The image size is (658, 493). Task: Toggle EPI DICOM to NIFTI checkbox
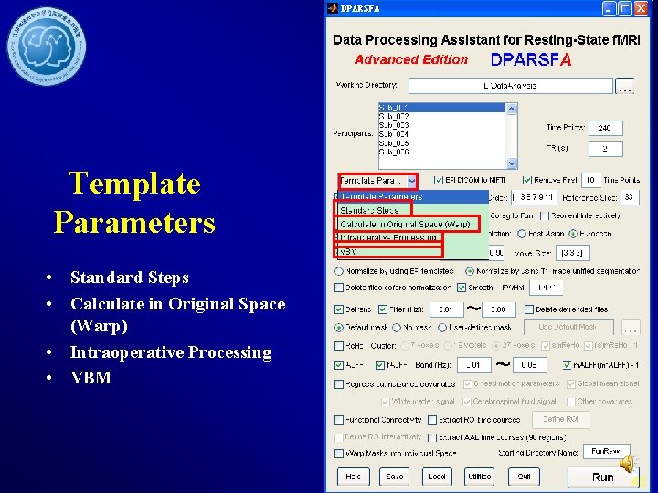tap(439, 180)
